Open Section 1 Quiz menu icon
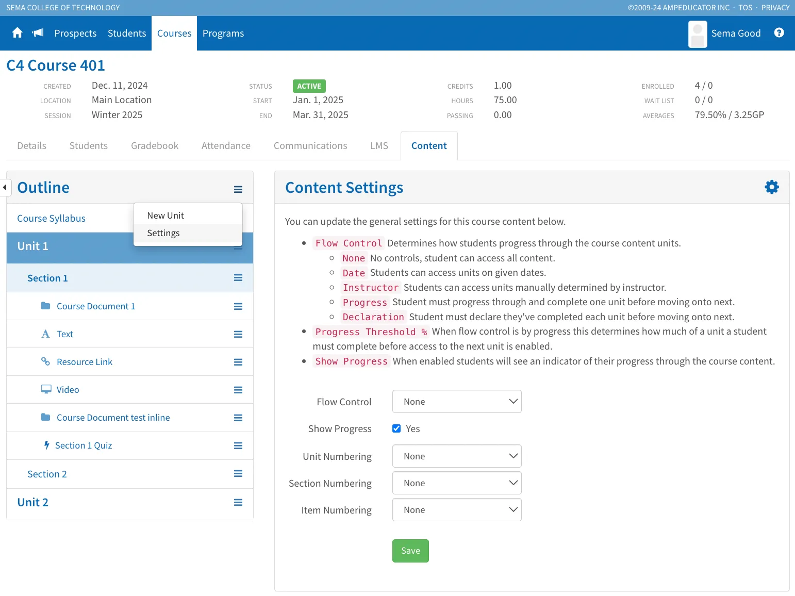This screenshot has width=795, height=596. pos(238,445)
